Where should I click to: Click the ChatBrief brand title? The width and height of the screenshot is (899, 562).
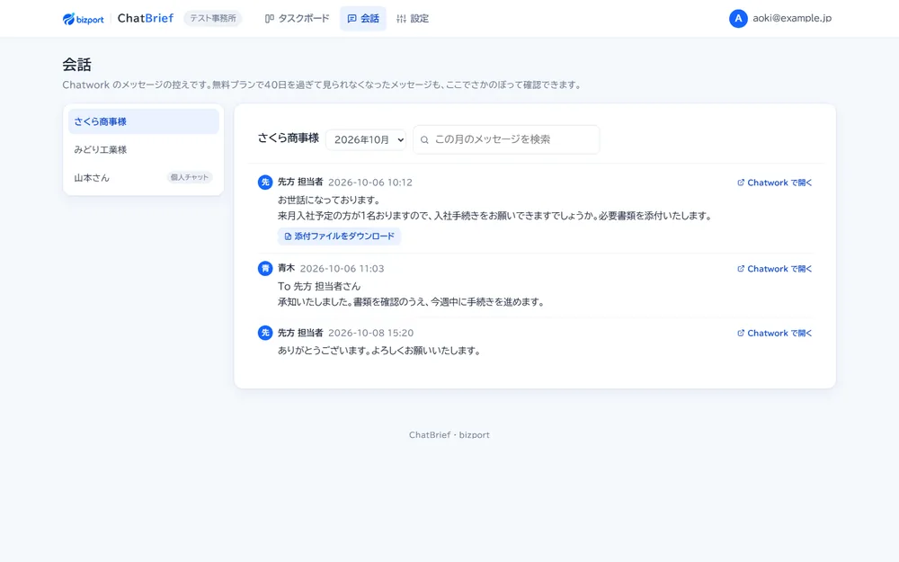tap(145, 18)
